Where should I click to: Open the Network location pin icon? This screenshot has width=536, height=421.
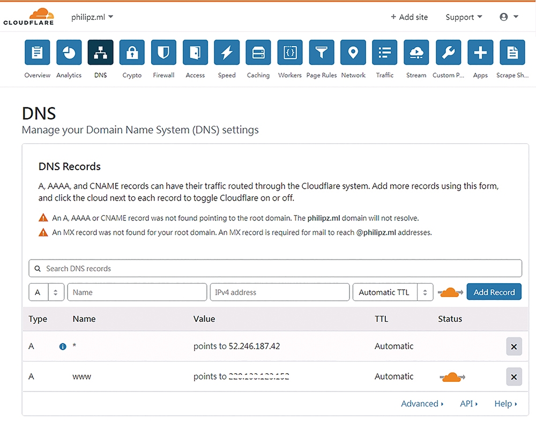click(353, 53)
